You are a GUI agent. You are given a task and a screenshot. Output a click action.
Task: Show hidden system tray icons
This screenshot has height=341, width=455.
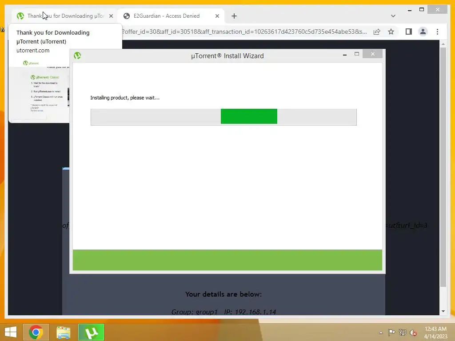[x=381, y=333]
